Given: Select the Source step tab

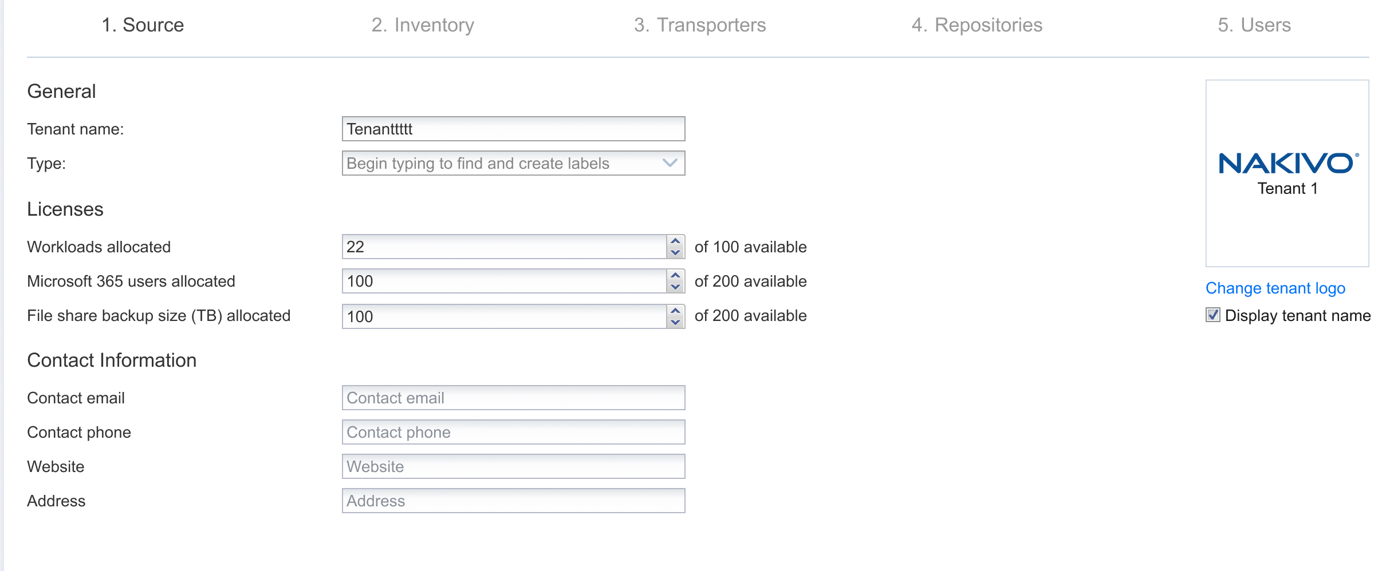Looking at the screenshot, I should (x=143, y=25).
